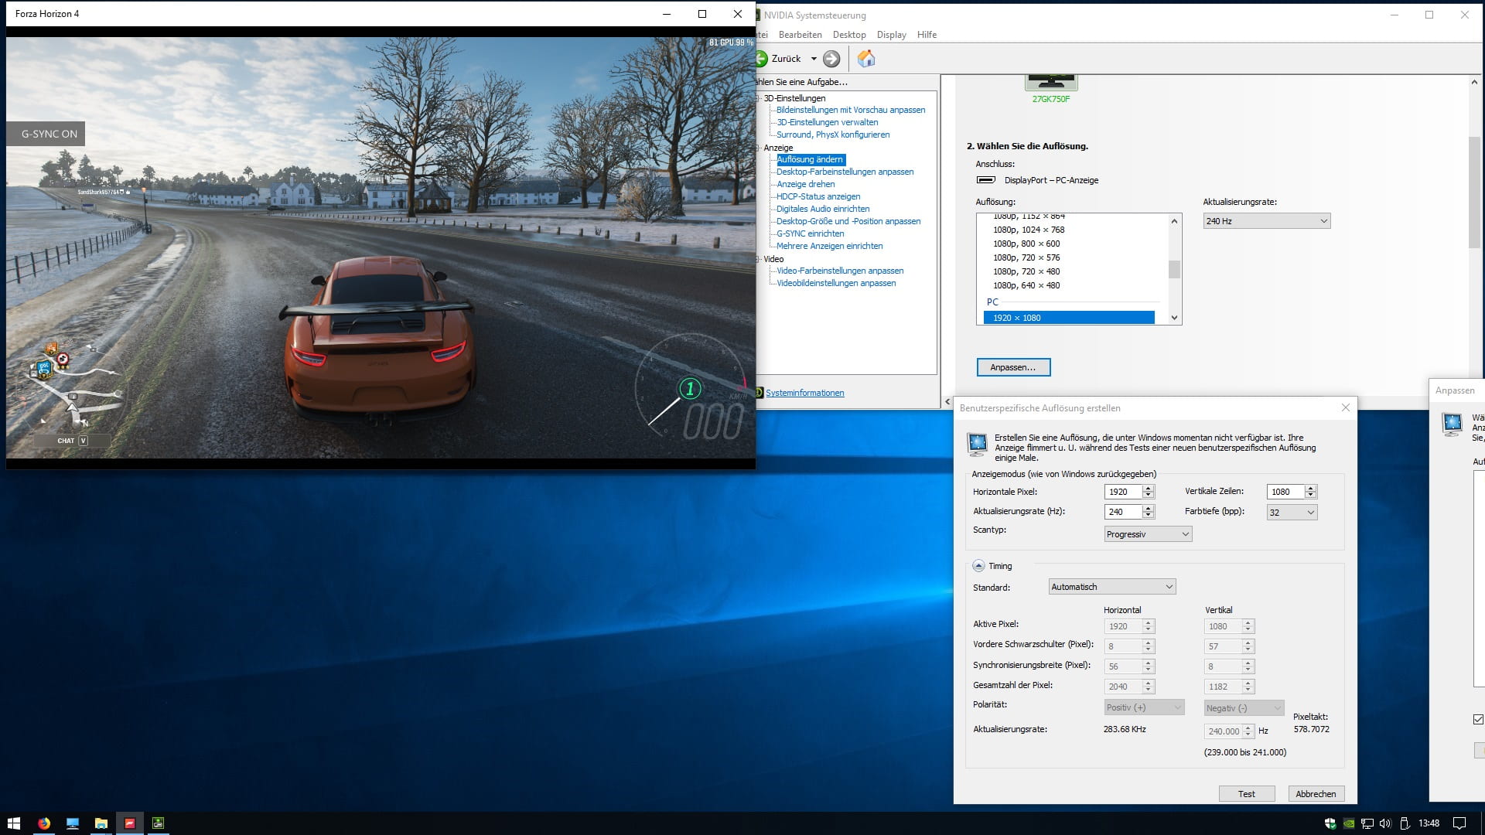1485x835 pixels.
Task: Select resolution 1080p, 640 × 480
Action: tap(1026, 285)
